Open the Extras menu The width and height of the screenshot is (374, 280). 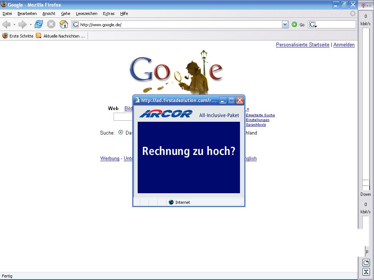(x=109, y=13)
